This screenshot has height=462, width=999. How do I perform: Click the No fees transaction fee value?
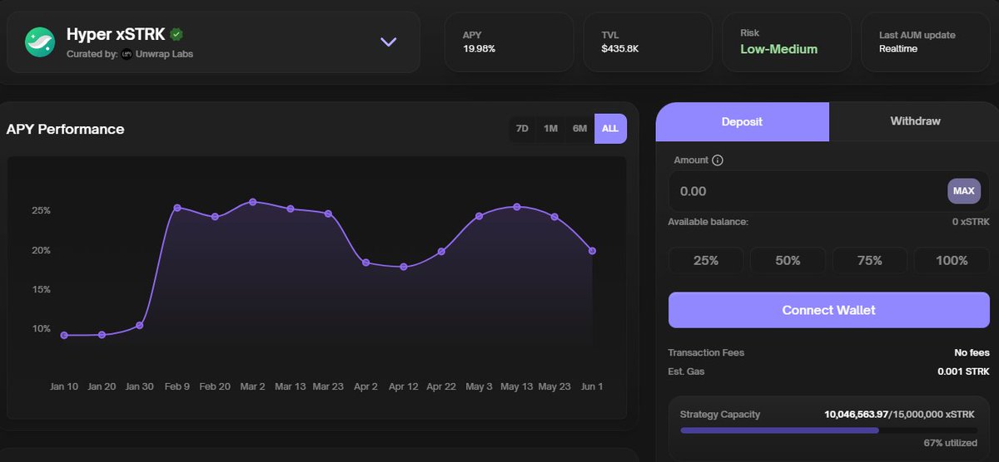[972, 352]
